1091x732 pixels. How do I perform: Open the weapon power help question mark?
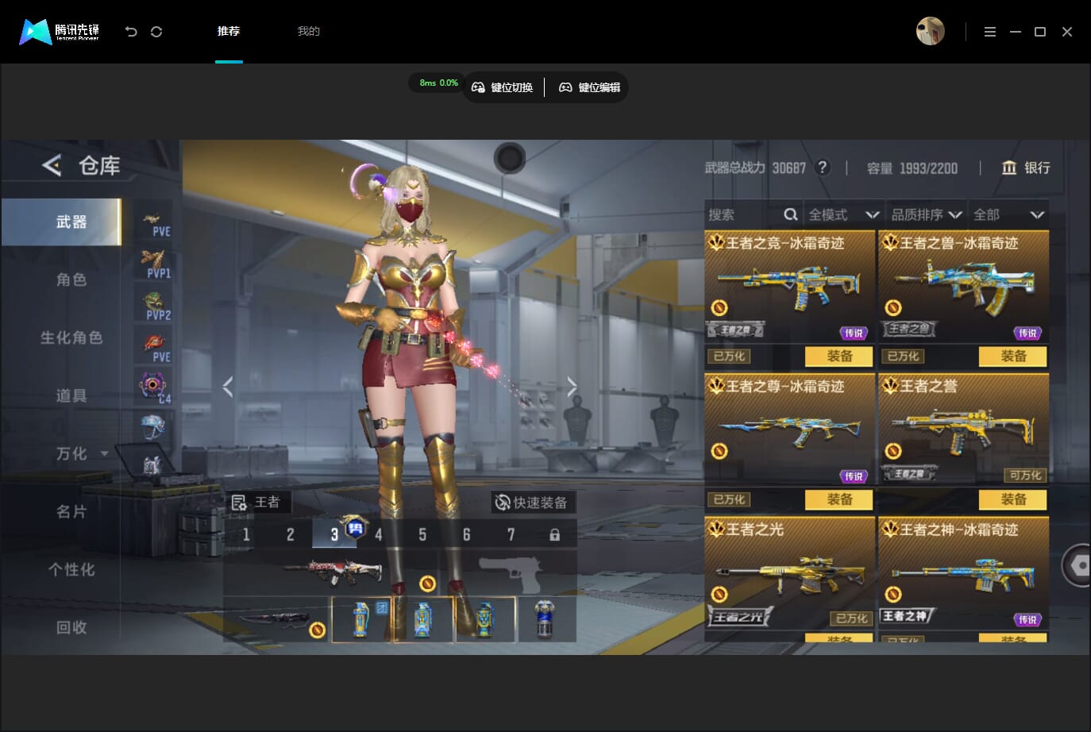pos(823,168)
